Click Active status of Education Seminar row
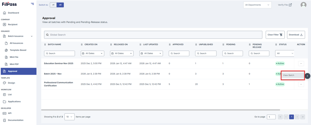The height and width of the screenshot is (125, 311). (x=280, y=63)
